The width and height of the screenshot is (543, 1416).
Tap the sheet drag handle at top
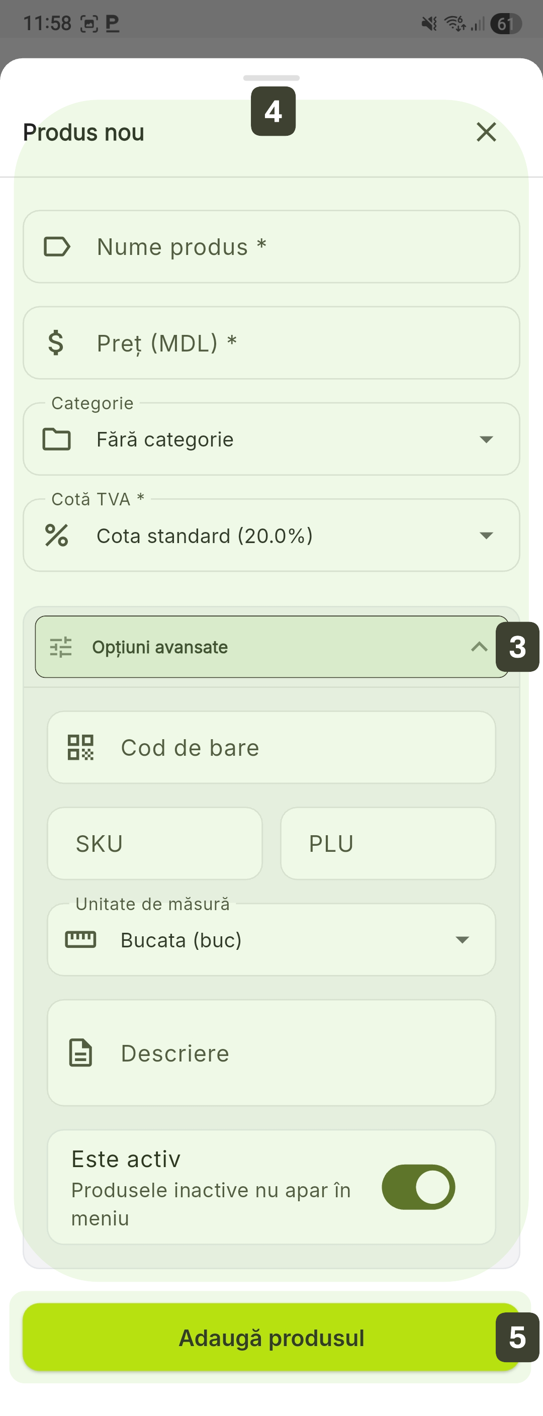tap(271, 78)
